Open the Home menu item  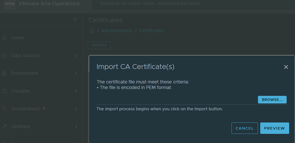18,38
